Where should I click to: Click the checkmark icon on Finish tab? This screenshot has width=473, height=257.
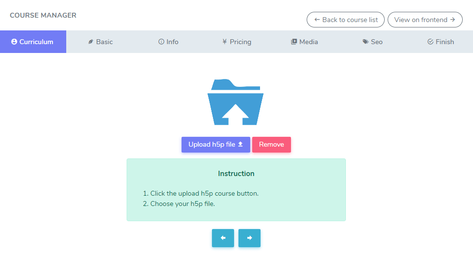pos(430,42)
